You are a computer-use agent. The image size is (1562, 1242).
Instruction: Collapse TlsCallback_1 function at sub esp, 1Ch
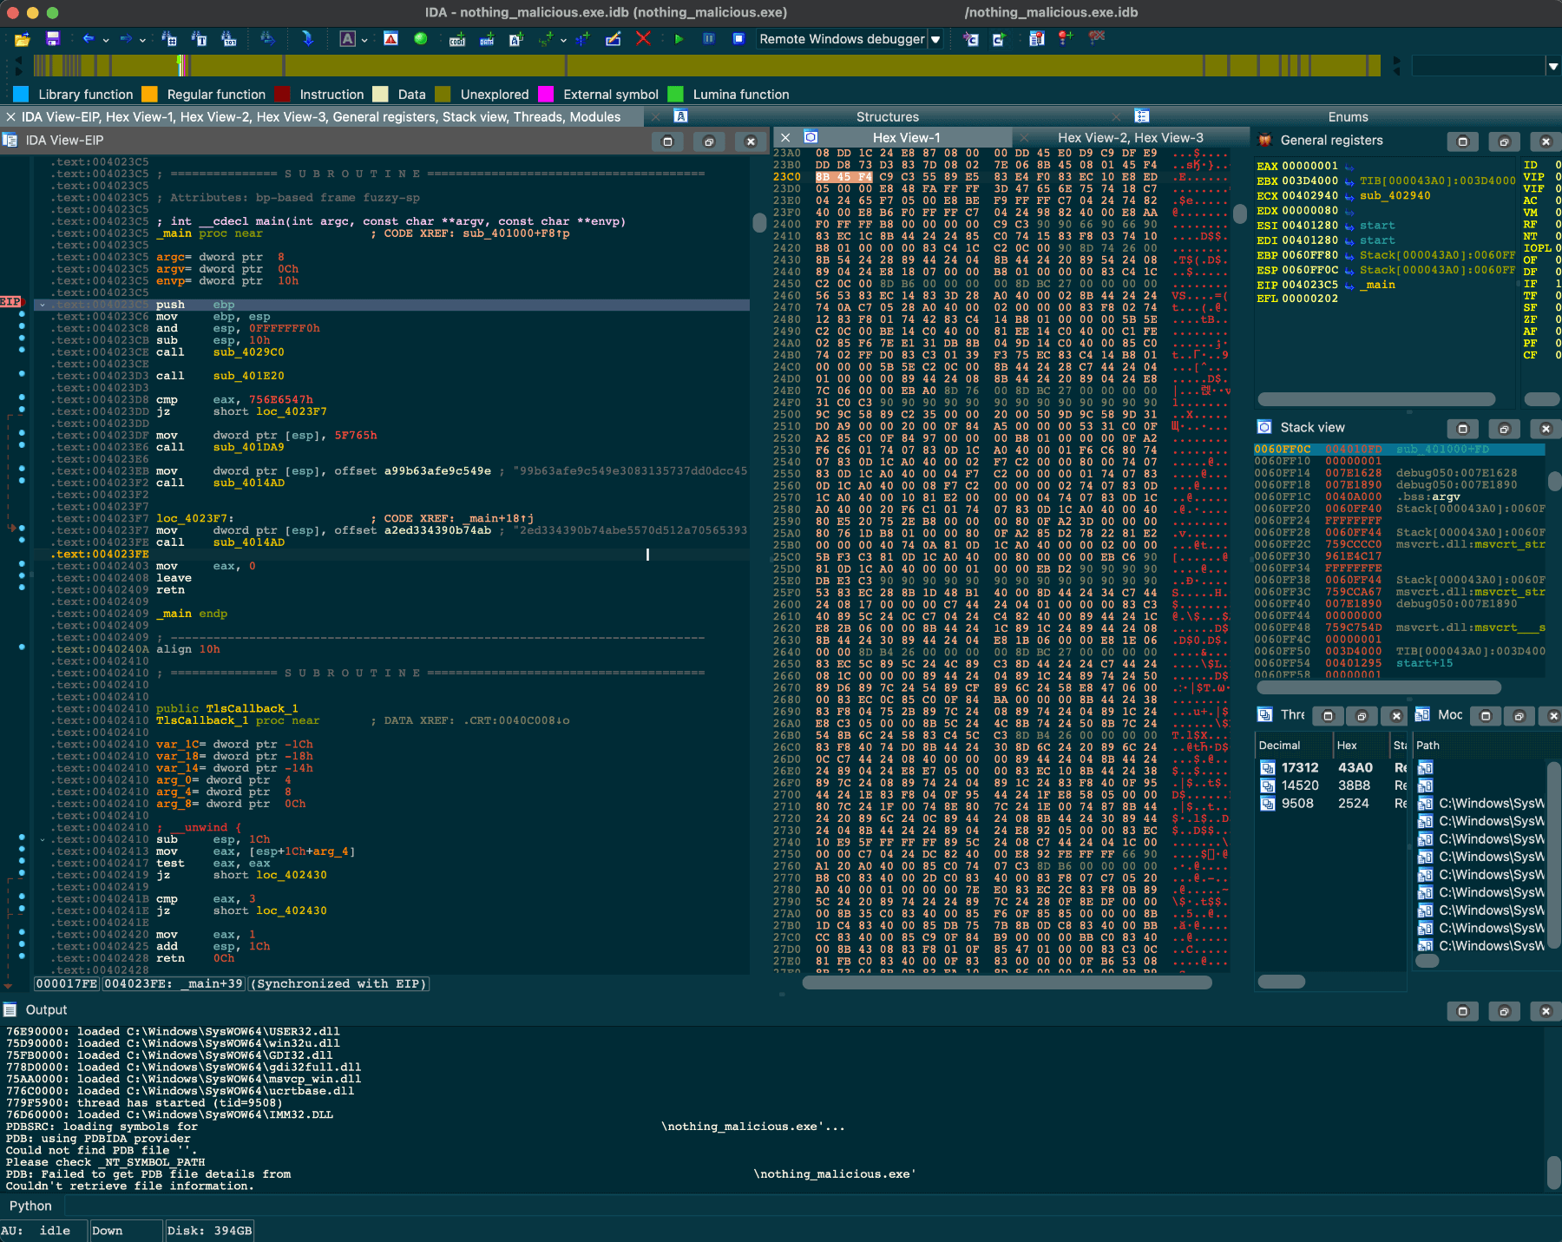point(43,839)
